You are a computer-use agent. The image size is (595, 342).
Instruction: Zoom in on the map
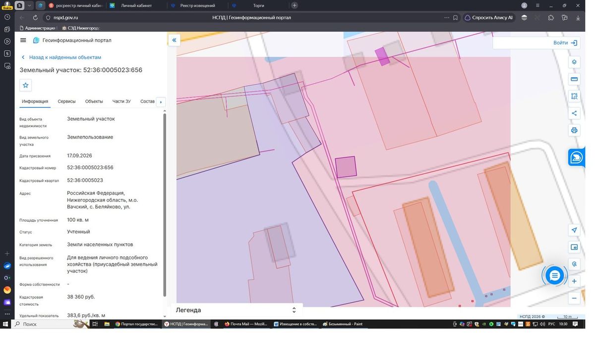(x=574, y=281)
